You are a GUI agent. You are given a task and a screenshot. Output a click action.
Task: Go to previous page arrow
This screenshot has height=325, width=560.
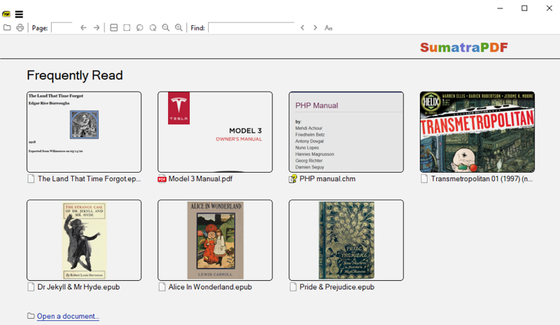pyautogui.click(x=83, y=28)
